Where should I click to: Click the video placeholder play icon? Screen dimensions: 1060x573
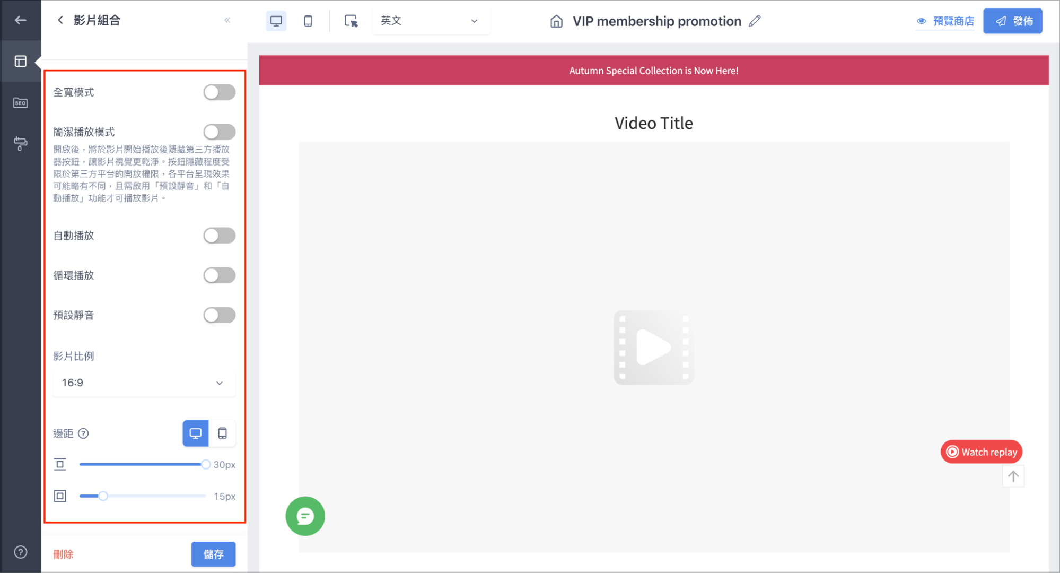pos(653,348)
